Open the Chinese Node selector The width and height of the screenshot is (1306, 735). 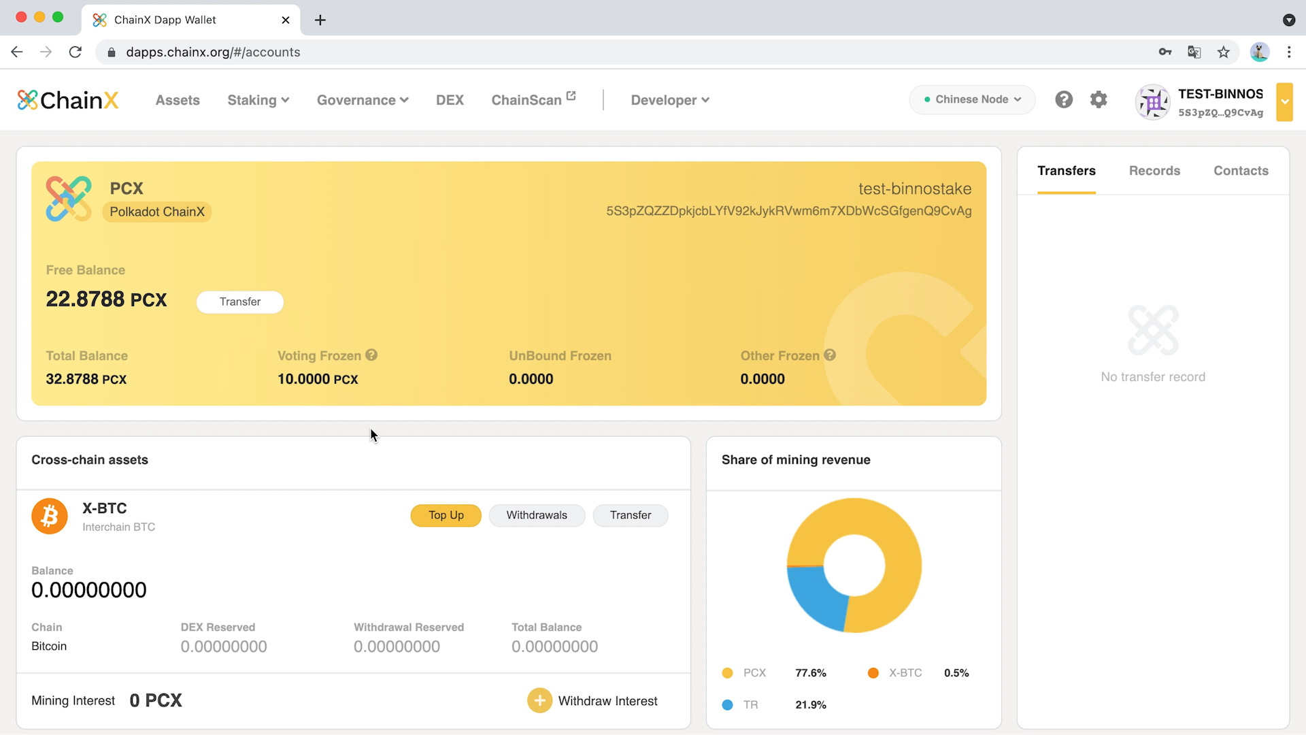[x=972, y=99]
